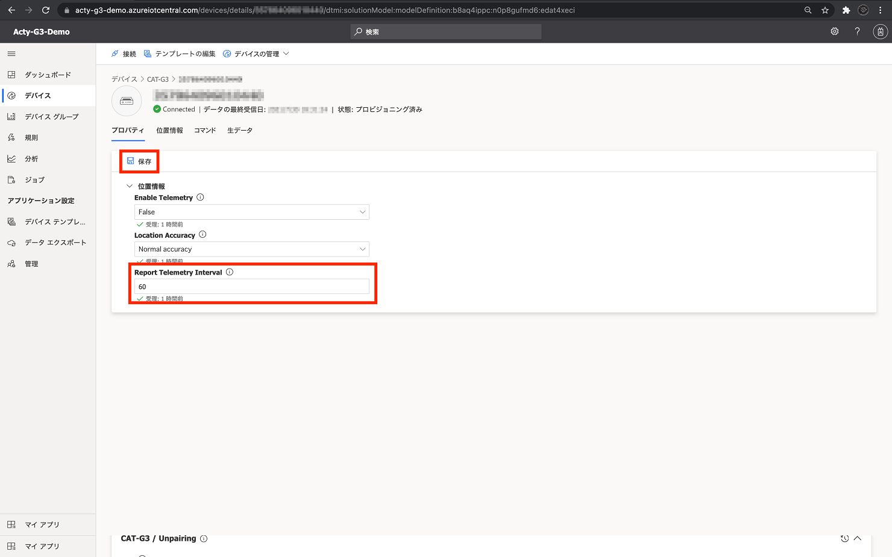Viewport: 892px width, 557px height.
Task: Open the Enable Telemetry dropdown
Action: [251, 212]
